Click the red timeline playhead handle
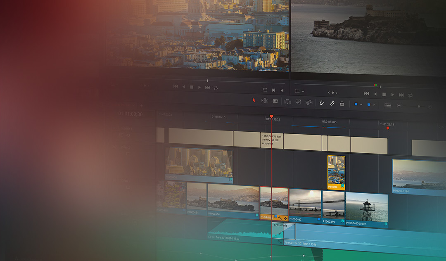 [271, 116]
